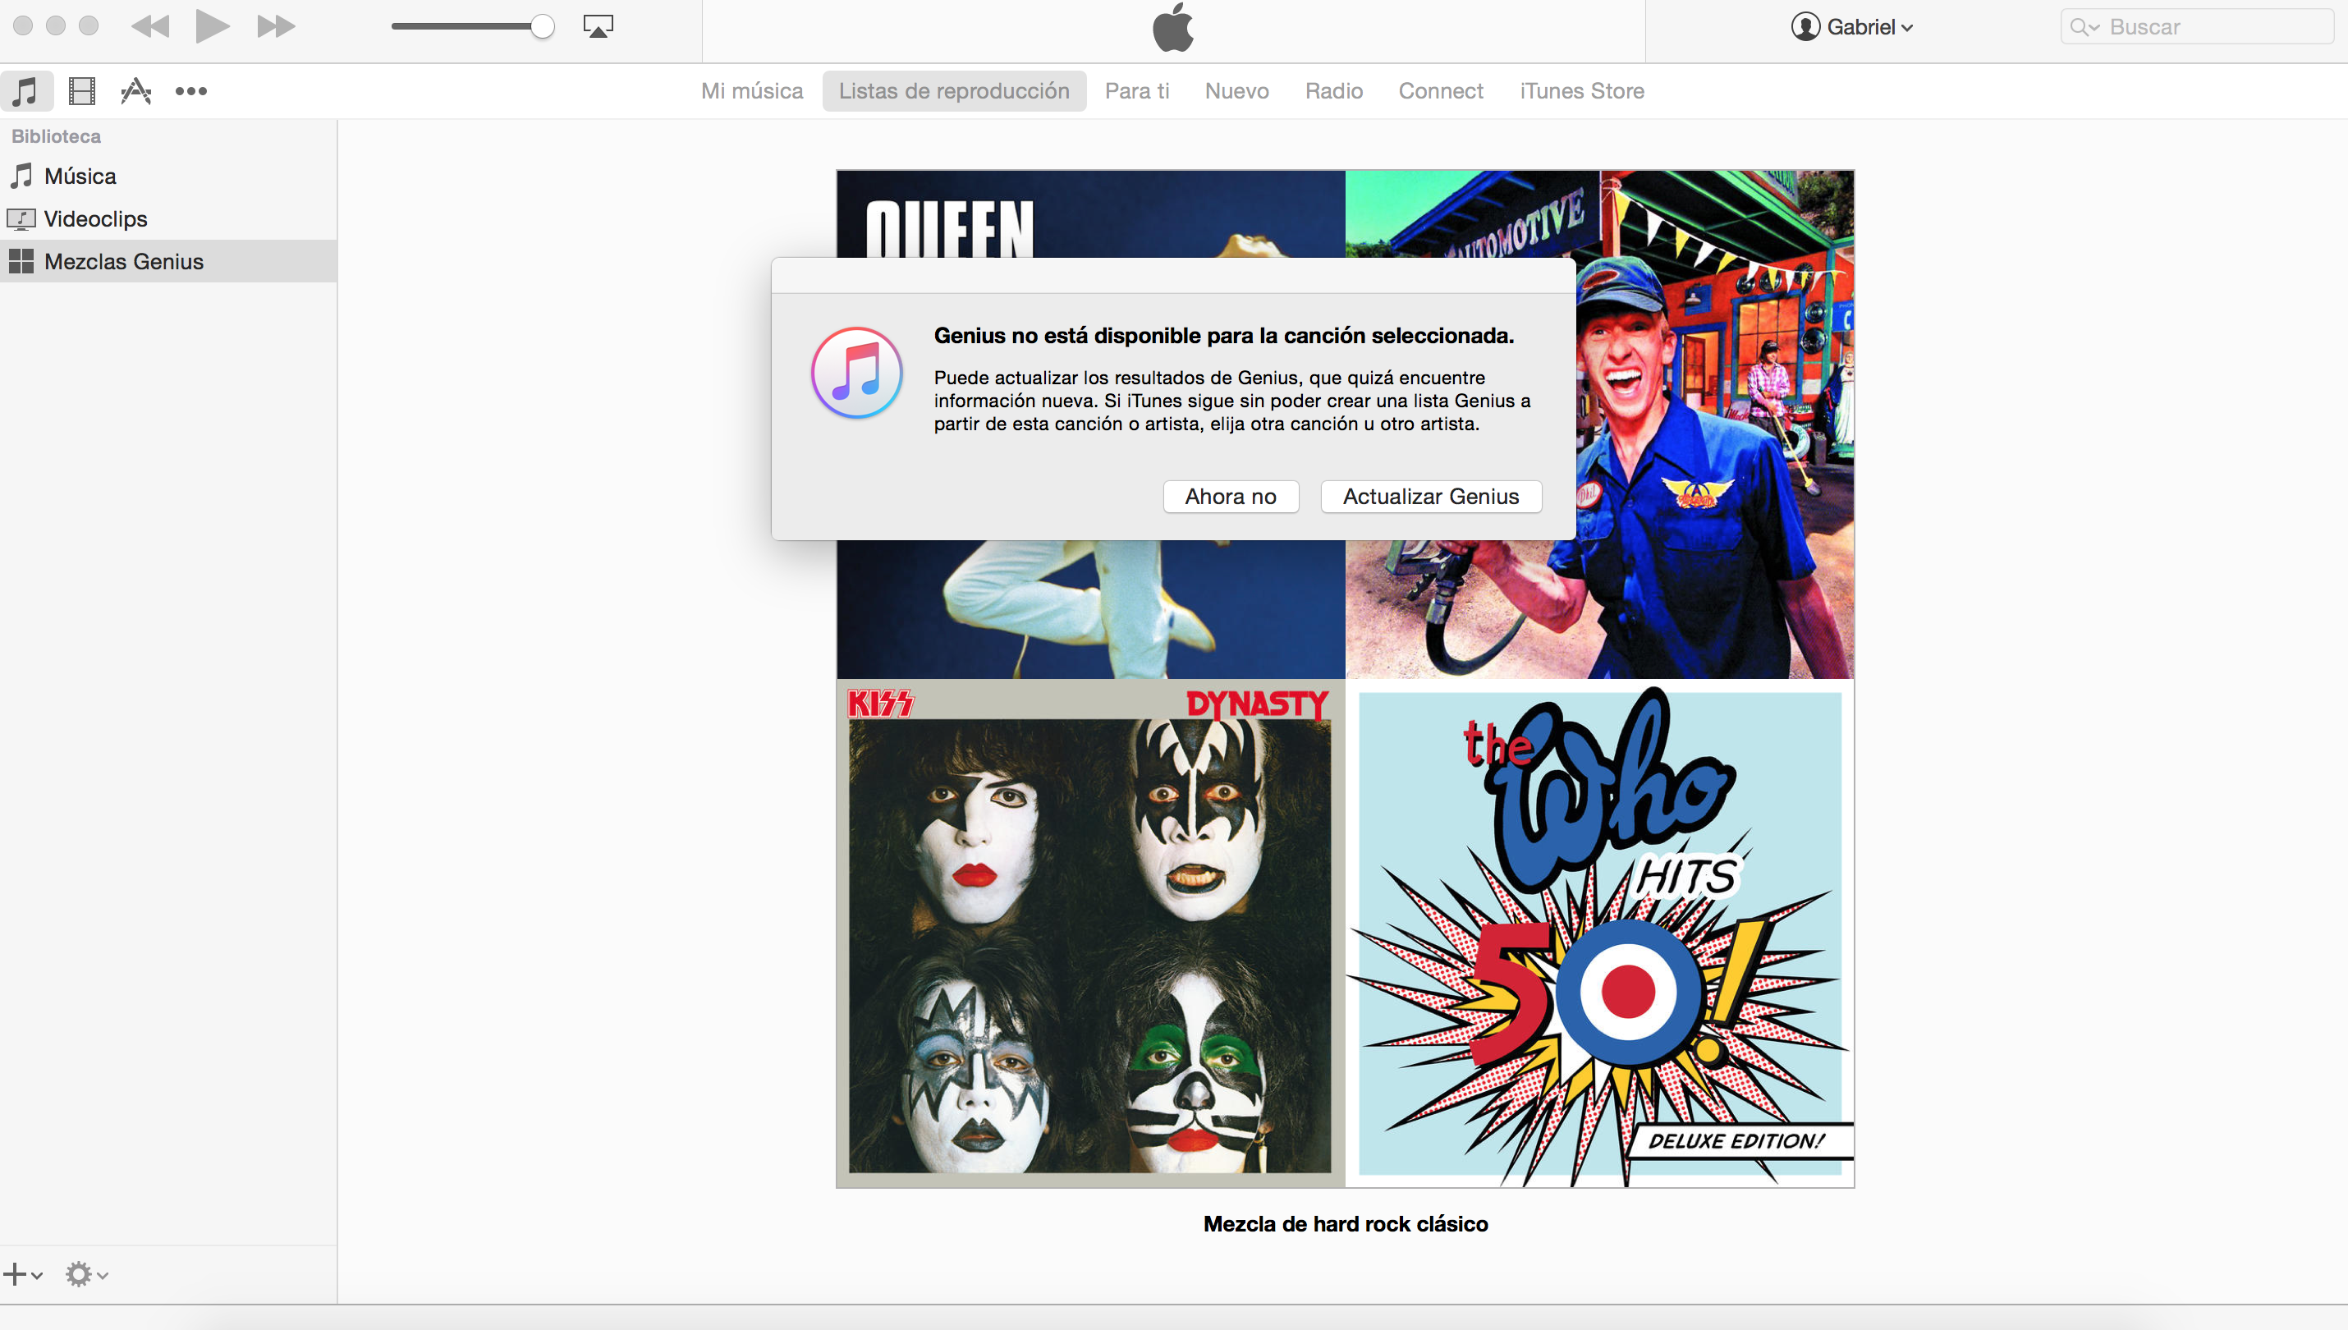Open the gear settings dropdown
This screenshot has width=2348, height=1330.
coord(87,1274)
